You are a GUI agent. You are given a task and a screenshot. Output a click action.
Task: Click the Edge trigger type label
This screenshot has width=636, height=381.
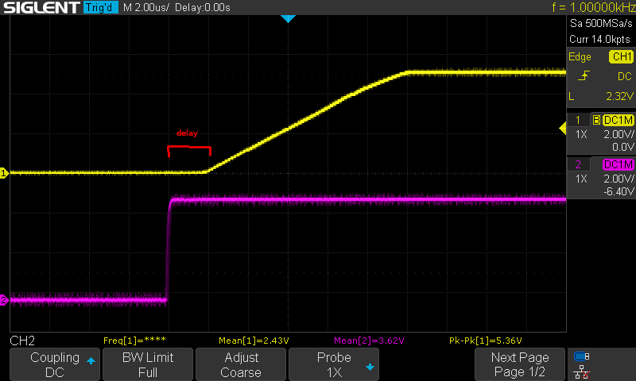(x=580, y=56)
